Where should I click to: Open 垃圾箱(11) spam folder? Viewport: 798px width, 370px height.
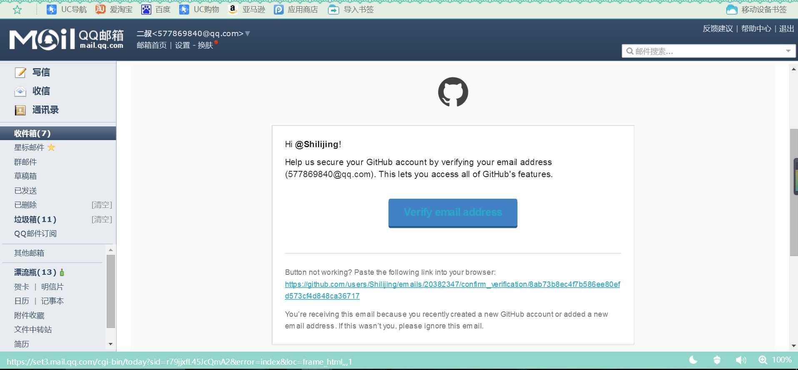pyautogui.click(x=35, y=219)
